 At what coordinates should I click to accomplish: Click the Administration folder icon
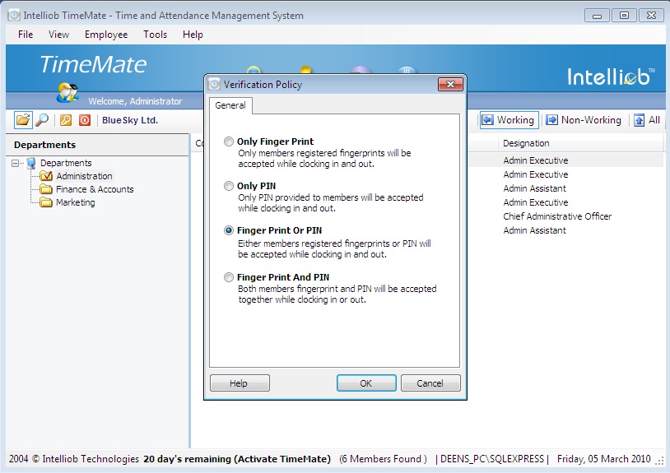[x=46, y=176]
